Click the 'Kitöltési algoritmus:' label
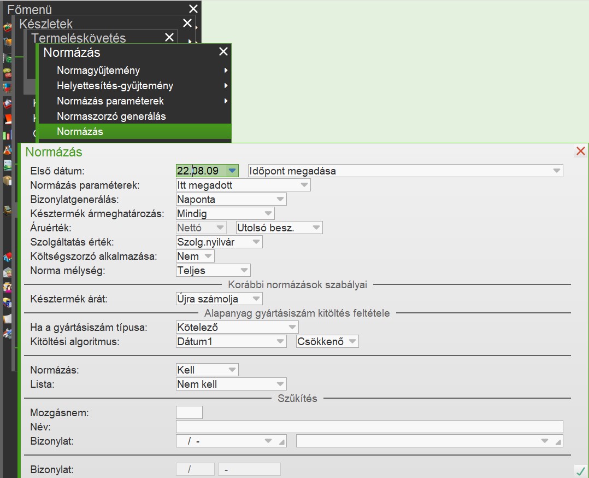Viewport: 589px width, 478px height. (x=75, y=341)
